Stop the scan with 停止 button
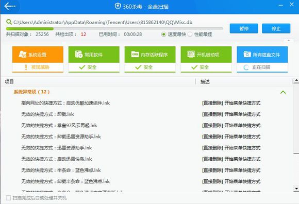299x204 pixels. [x=276, y=28]
